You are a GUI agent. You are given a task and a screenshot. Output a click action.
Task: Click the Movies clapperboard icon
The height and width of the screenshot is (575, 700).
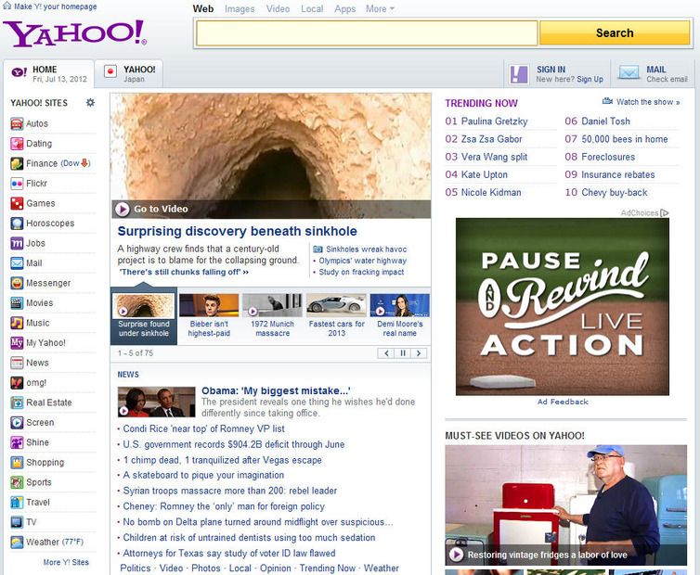pyautogui.click(x=17, y=303)
